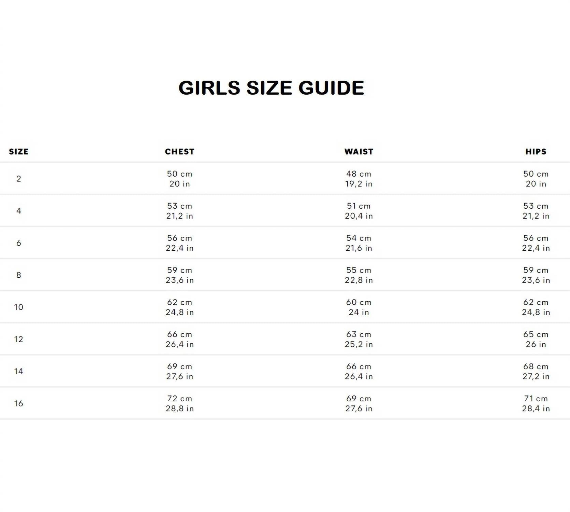
Task: Click the size 14 row label
Action: 19,371
